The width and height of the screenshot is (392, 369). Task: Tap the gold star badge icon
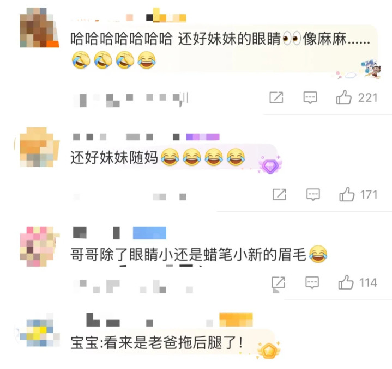point(269,350)
